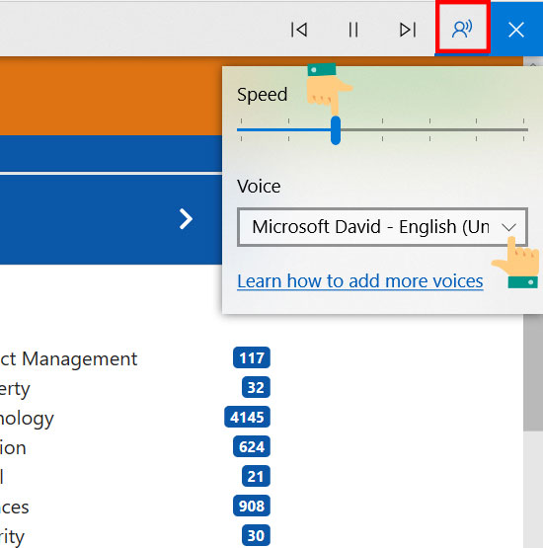This screenshot has width=543, height=548.
Task: Click the 21 count badge
Action: point(256,476)
